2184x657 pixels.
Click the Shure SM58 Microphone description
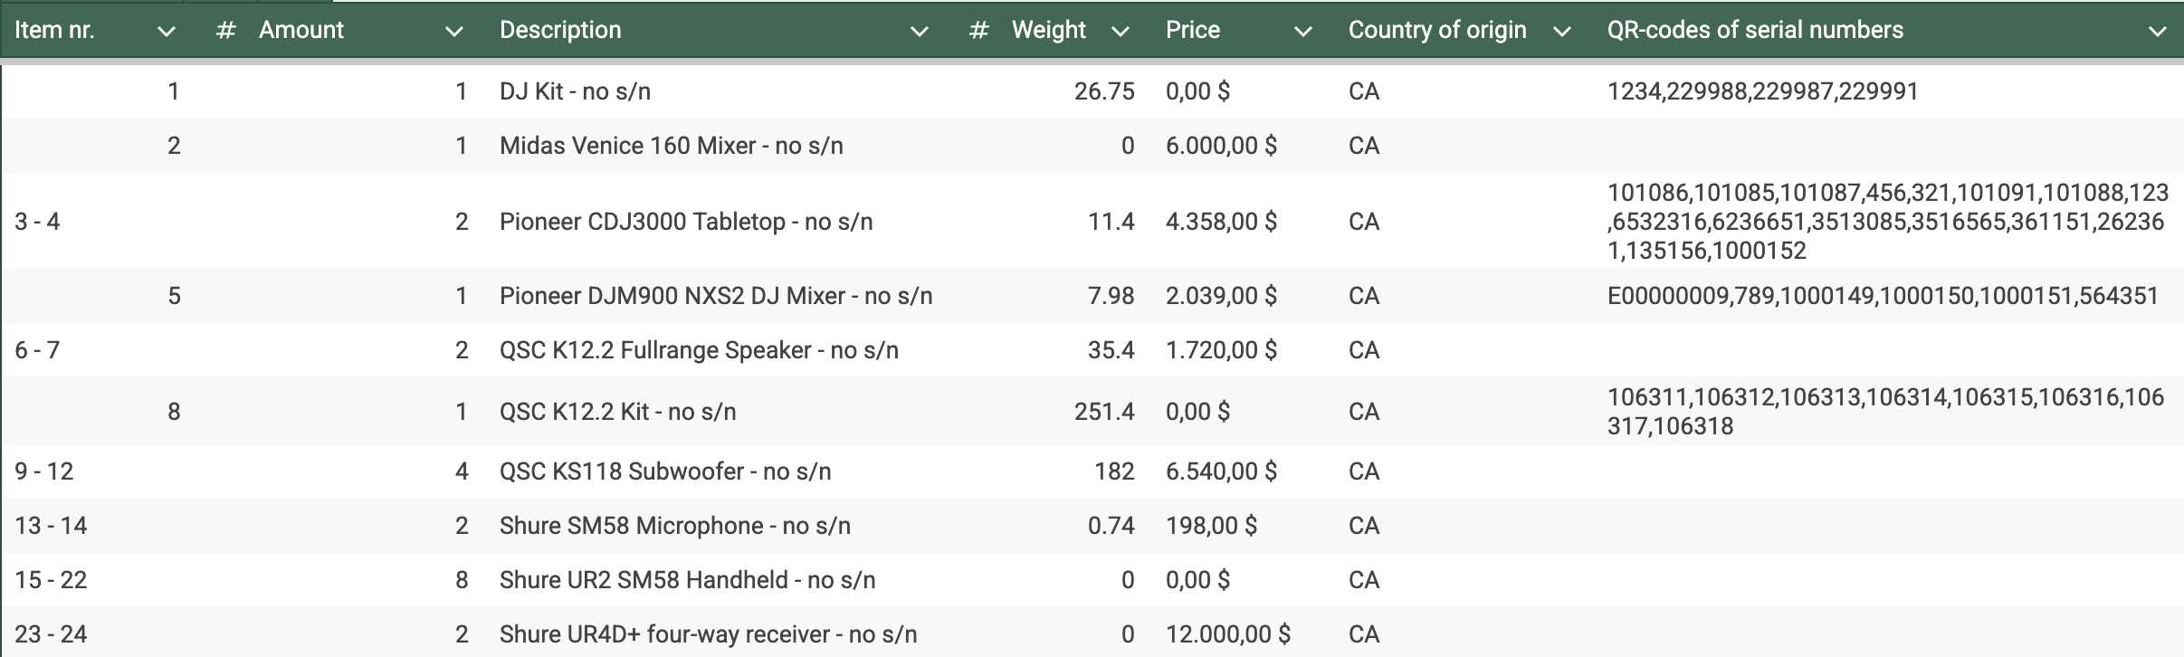click(675, 526)
